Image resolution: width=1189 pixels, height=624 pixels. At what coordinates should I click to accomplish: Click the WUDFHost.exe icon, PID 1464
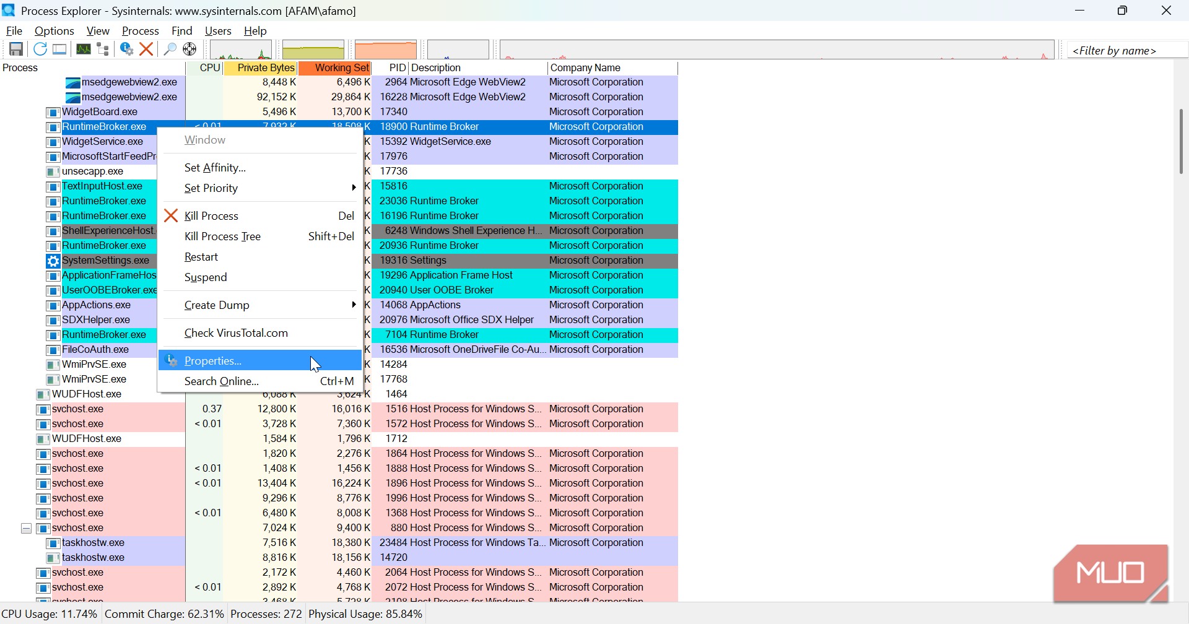(43, 394)
